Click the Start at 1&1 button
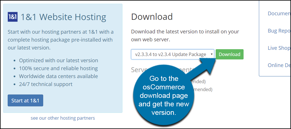The height and width of the screenshot is (129, 291). (25, 100)
